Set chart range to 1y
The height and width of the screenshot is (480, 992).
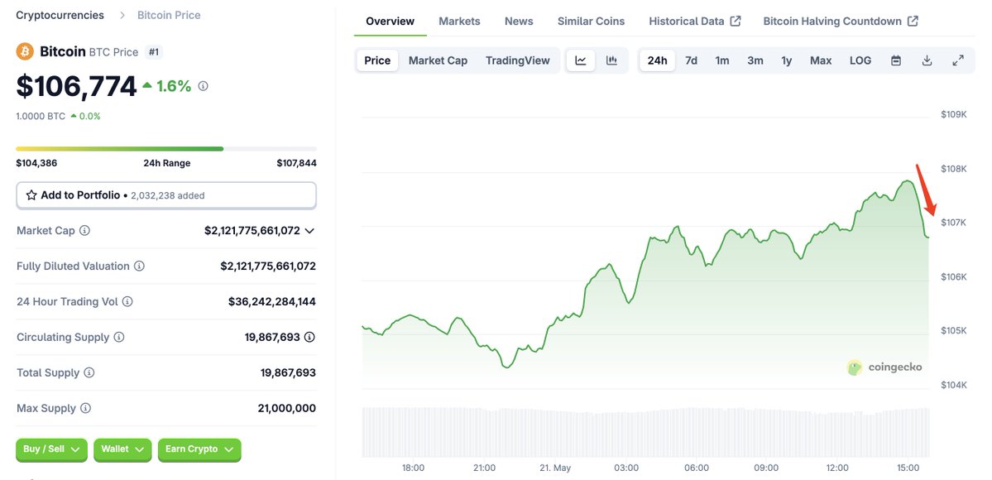pyautogui.click(x=786, y=60)
